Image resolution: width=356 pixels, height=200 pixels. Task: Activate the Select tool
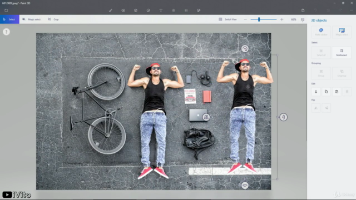(x=9, y=19)
